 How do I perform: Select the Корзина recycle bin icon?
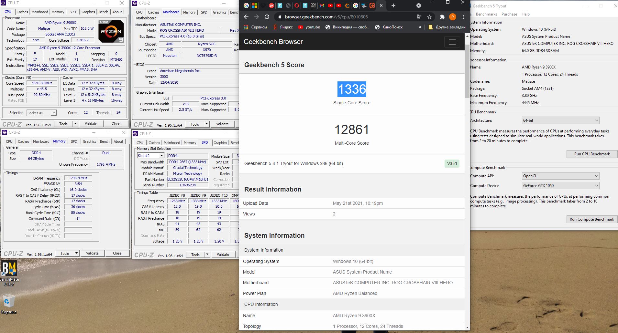pyautogui.click(x=9, y=304)
